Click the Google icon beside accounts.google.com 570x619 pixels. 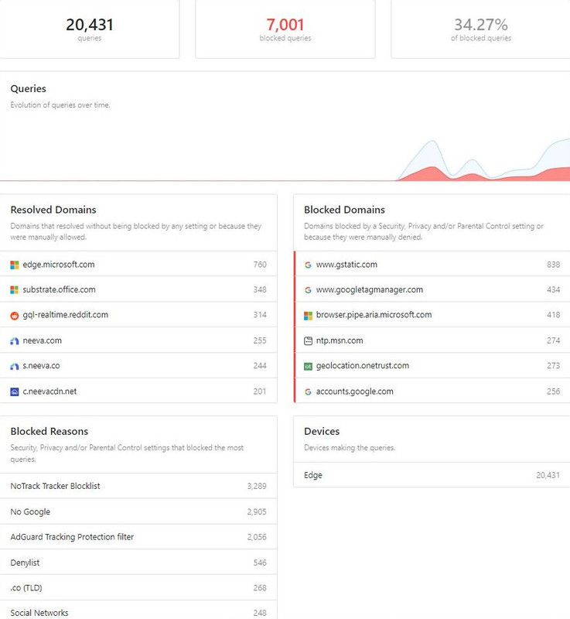coord(308,392)
